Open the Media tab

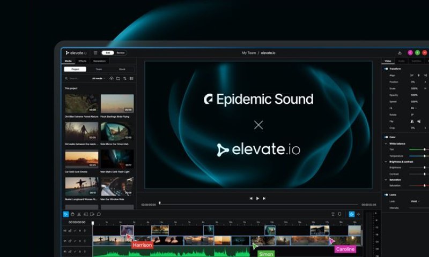(x=68, y=61)
